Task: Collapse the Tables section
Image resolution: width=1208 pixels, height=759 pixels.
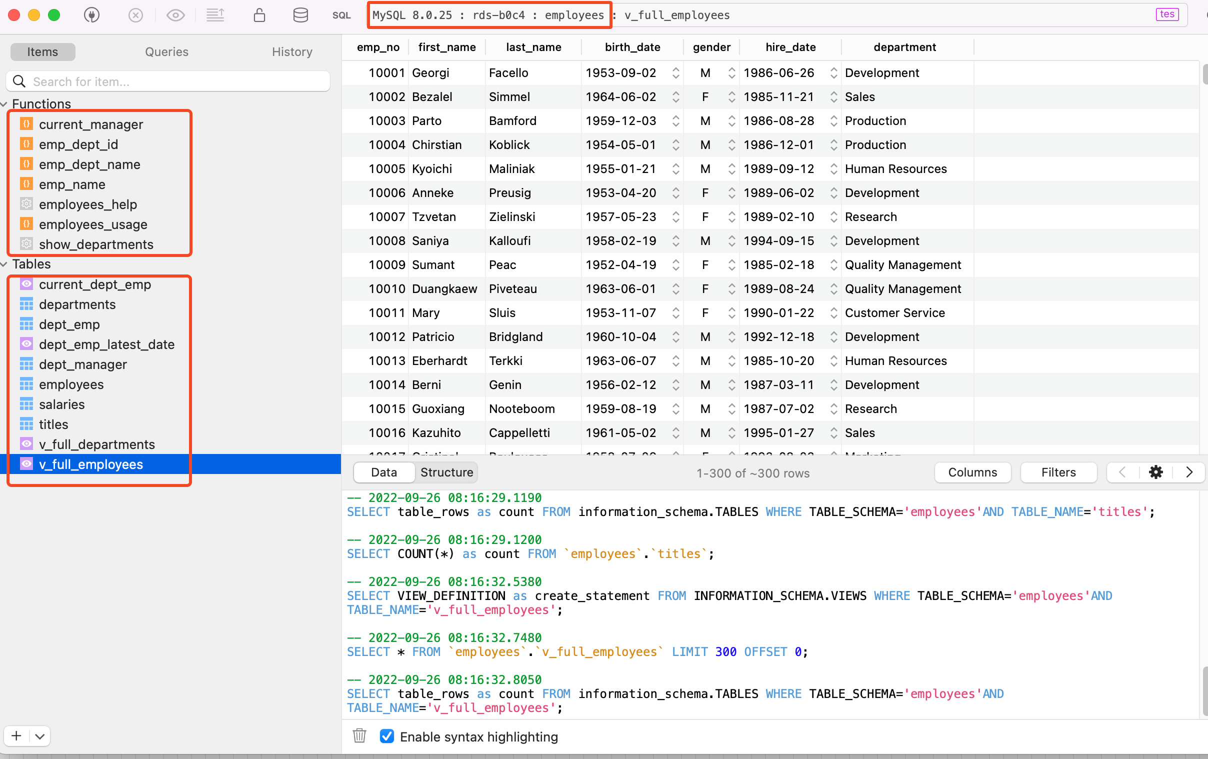Action: tap(4, 264)
